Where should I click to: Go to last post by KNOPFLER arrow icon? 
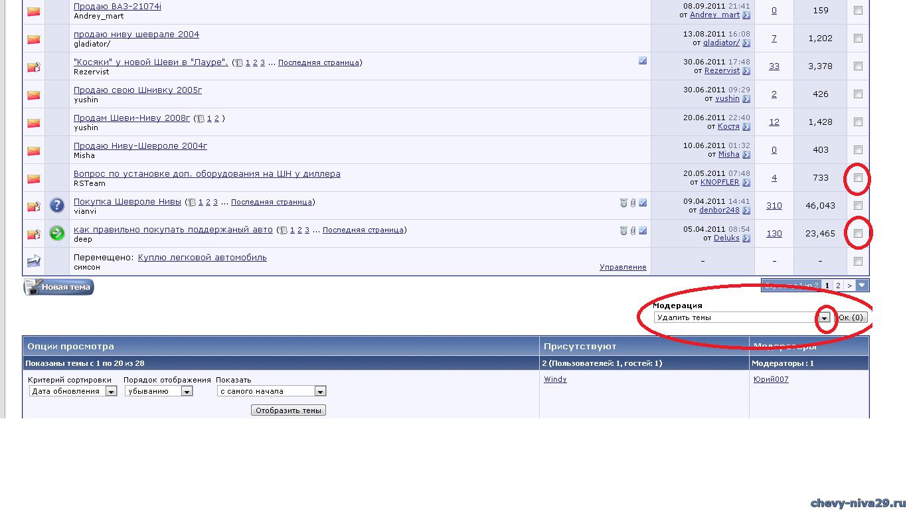click(x=746, y=183)
